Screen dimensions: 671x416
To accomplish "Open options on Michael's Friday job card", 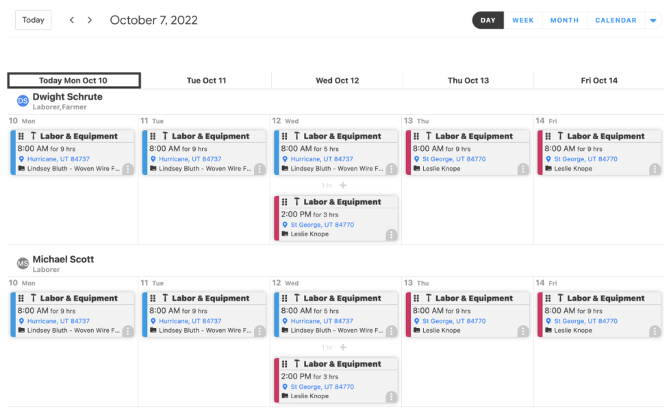I will point(655,331).
